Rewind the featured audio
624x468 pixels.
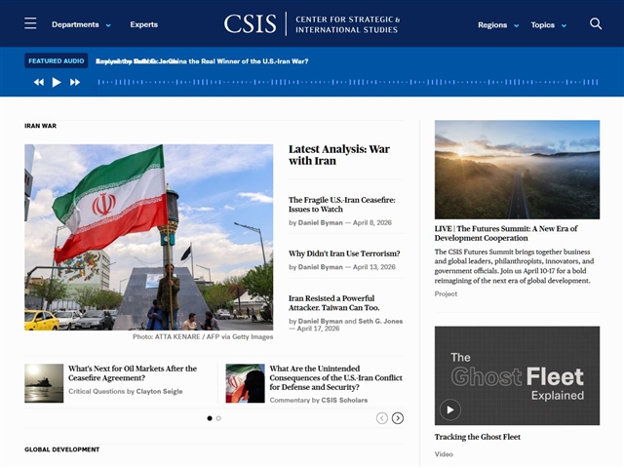click(39, 82)
